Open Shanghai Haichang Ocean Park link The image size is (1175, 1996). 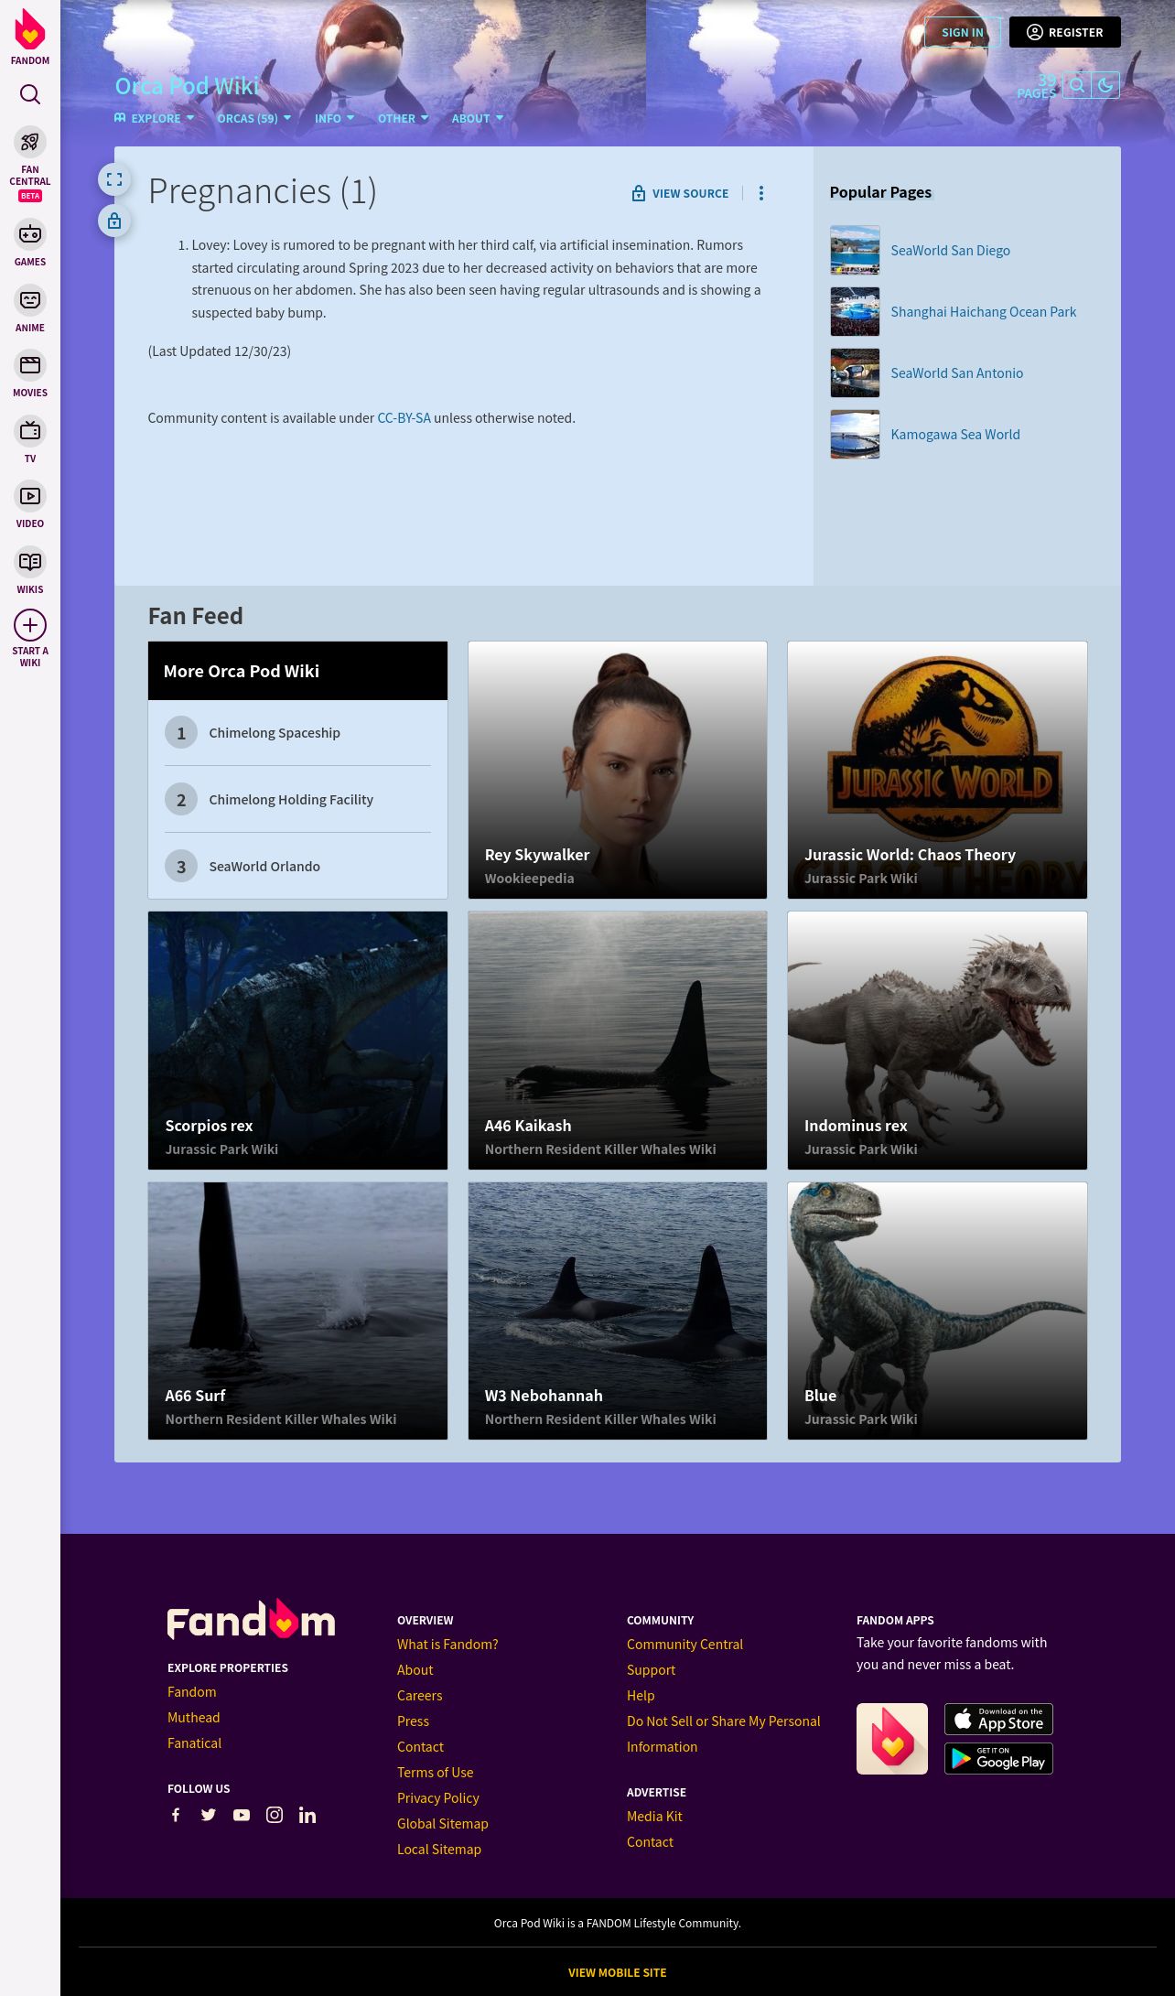tap(984, 312)
